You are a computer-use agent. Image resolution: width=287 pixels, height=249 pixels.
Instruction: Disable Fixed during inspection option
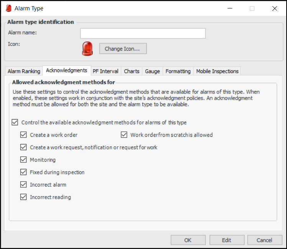point(24,172)
